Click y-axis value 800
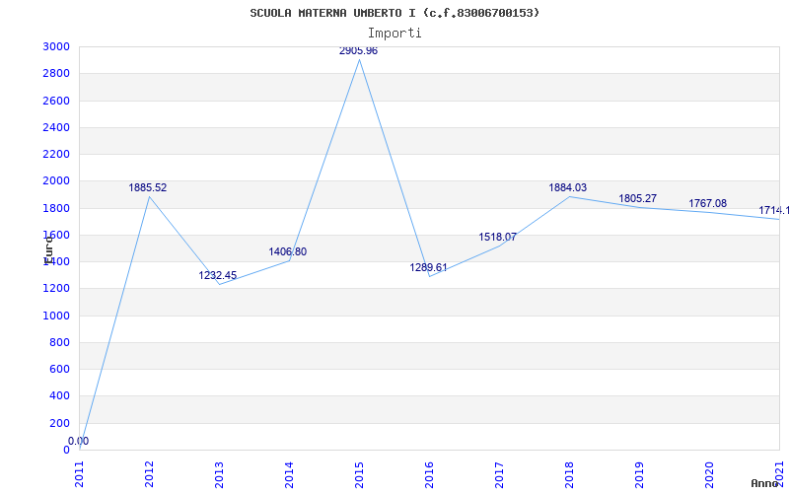The image size is (789, 493). (x=60, y=342)
